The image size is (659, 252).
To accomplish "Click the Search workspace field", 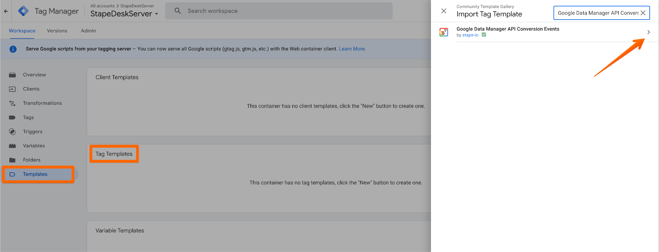I will pyautogui.click(x=279, y=11).
